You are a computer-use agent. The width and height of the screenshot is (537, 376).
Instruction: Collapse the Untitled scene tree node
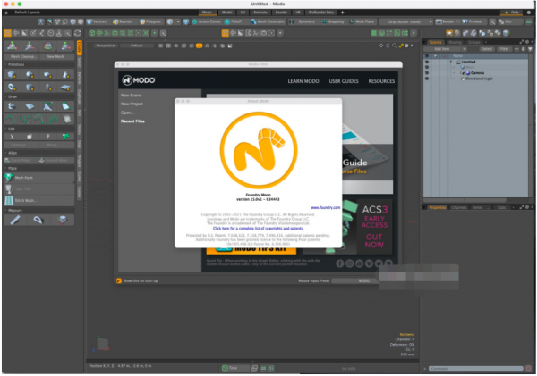point(451,62)
